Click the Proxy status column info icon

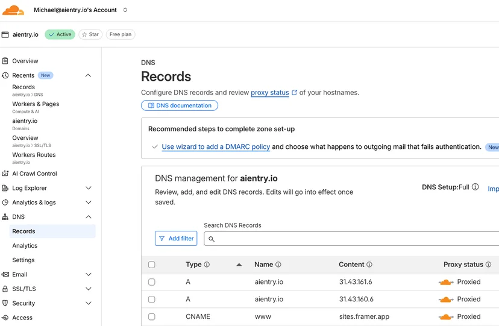(x=488, y=265)
